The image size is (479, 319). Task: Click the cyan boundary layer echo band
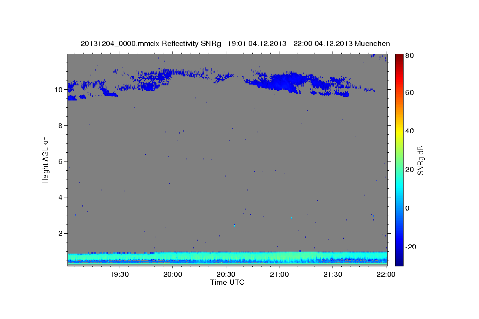228,258
